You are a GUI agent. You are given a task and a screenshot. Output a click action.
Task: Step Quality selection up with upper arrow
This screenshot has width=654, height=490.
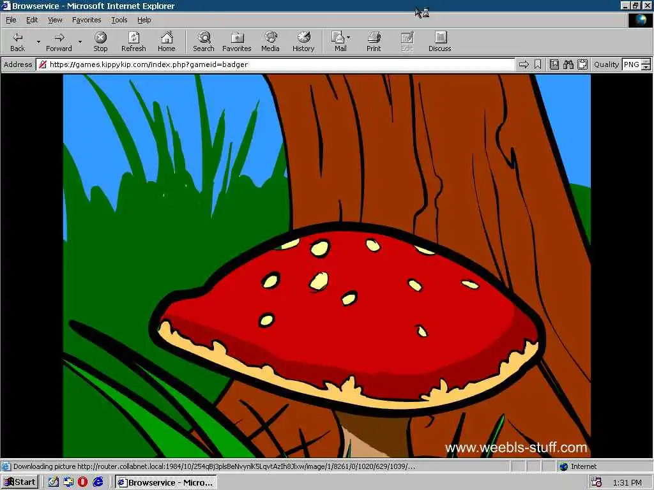coord(646,62)
